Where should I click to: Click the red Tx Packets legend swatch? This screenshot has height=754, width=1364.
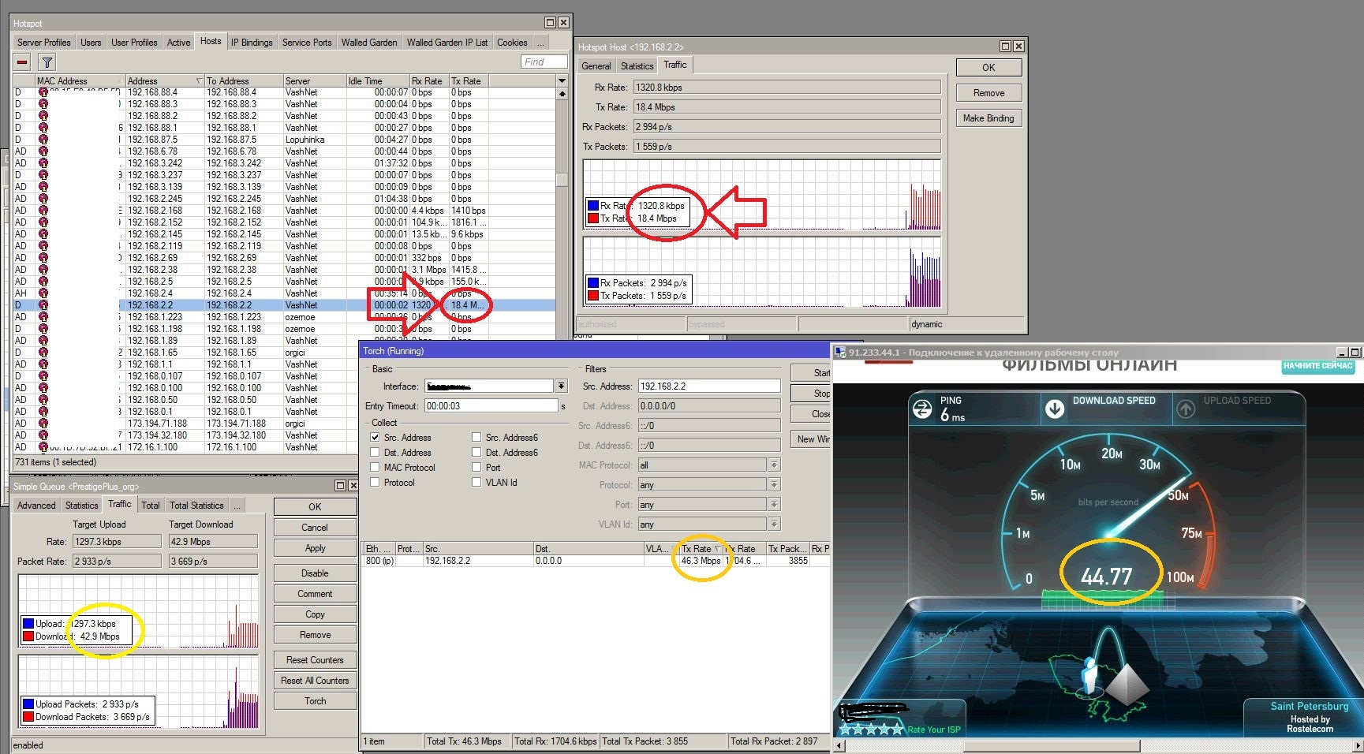coord(593,296)
